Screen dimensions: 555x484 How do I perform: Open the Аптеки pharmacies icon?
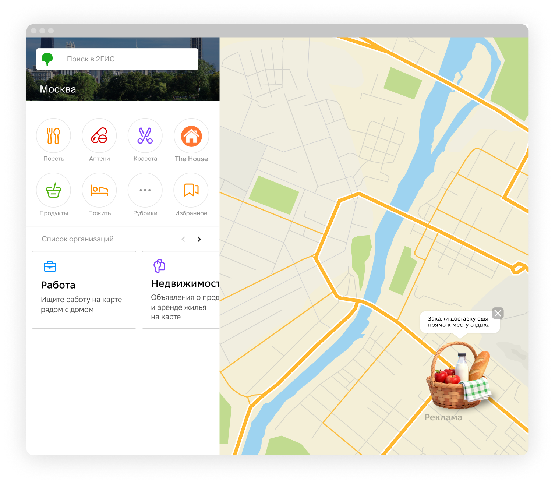tap(99, 136)
